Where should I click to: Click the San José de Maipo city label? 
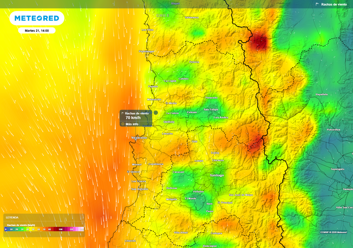coord(241,195)
